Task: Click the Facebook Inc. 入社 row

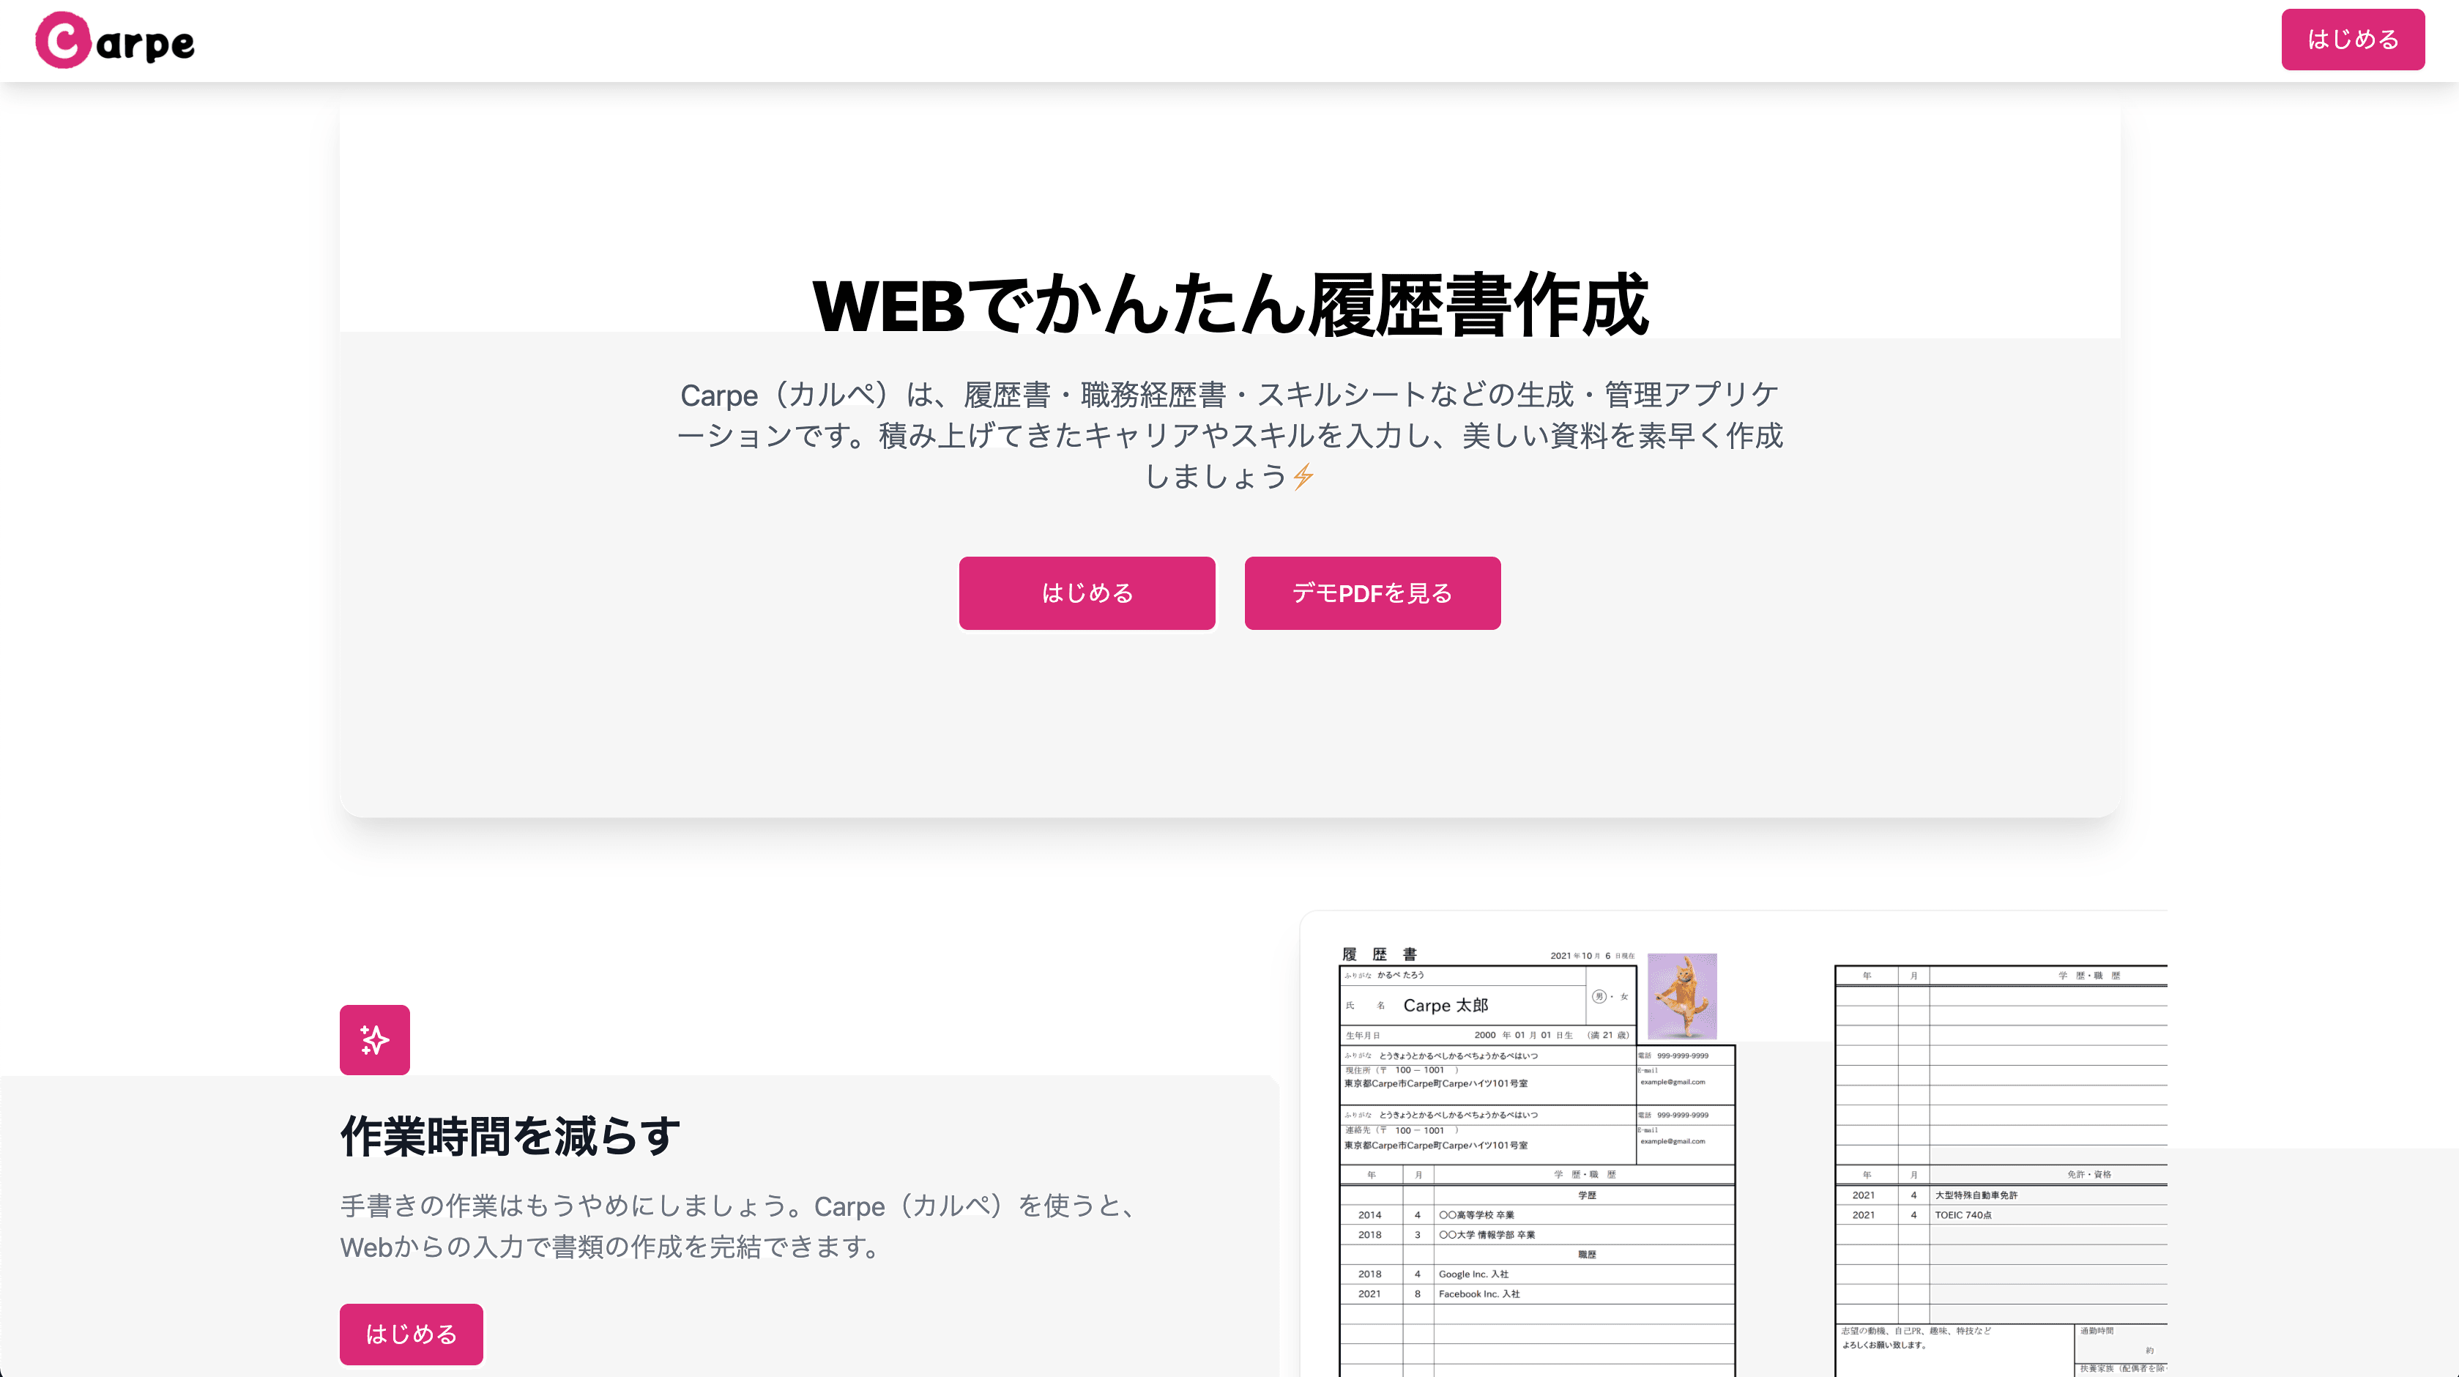Action: 1537,1294
